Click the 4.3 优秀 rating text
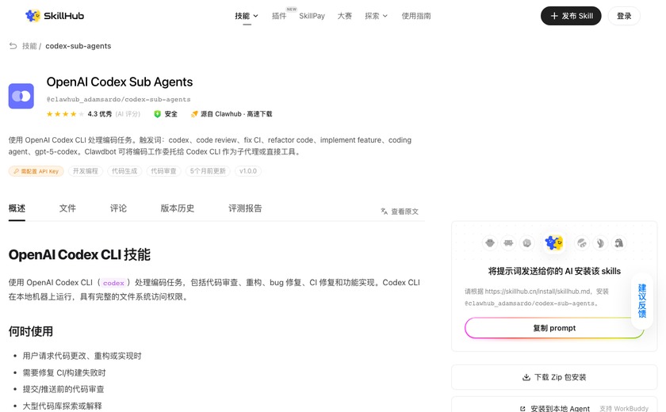 click(x=100, y=114)
